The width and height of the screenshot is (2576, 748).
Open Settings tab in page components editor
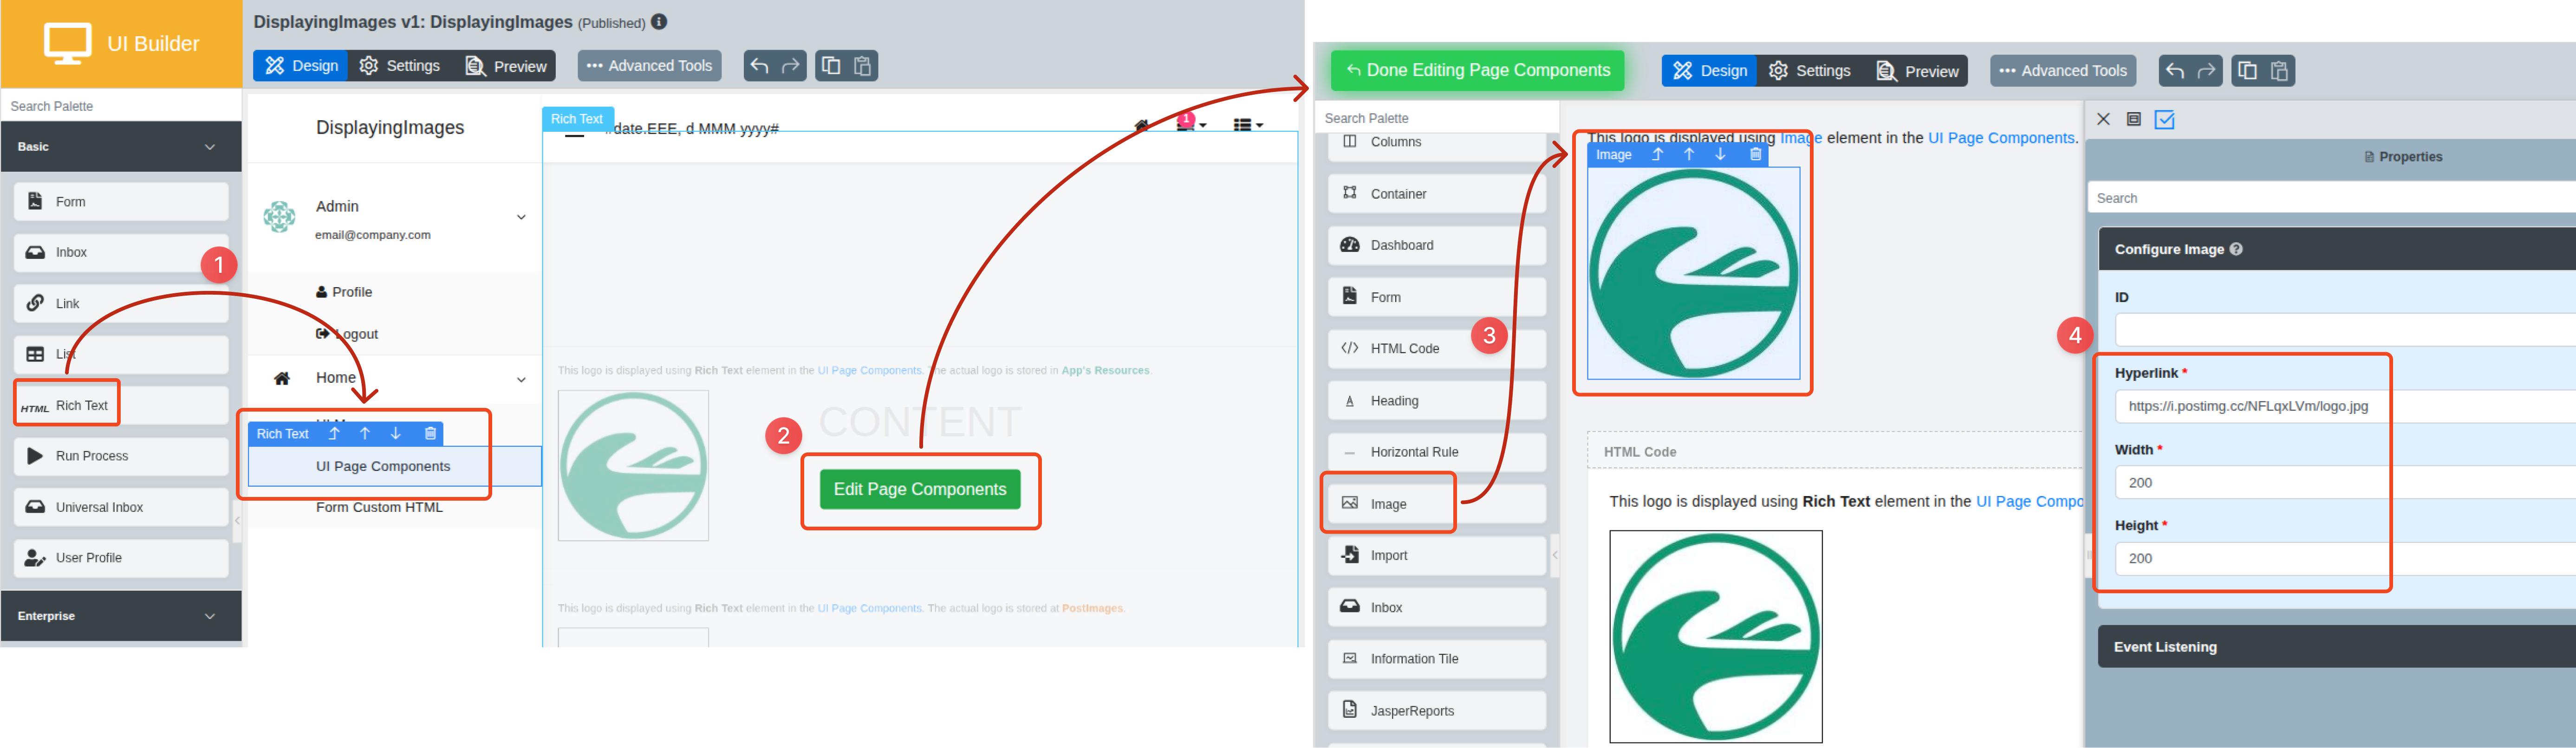pos(1809,71)
